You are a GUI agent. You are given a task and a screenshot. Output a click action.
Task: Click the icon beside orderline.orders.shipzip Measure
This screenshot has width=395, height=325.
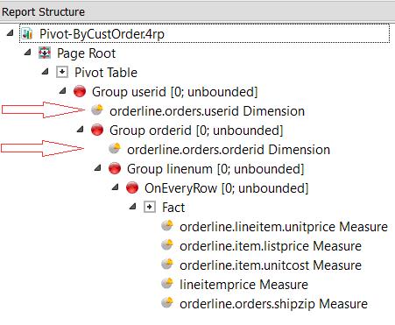[x=167, y=303]
